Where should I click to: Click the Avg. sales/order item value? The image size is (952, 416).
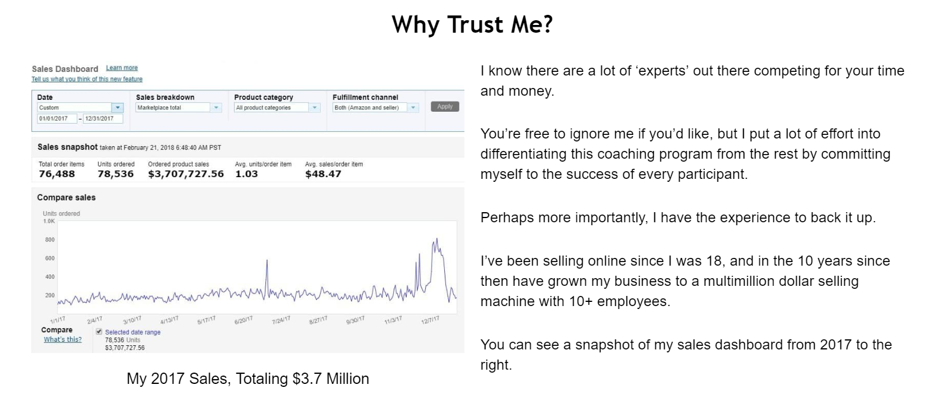pyautogui.click(x=323, y=174)
